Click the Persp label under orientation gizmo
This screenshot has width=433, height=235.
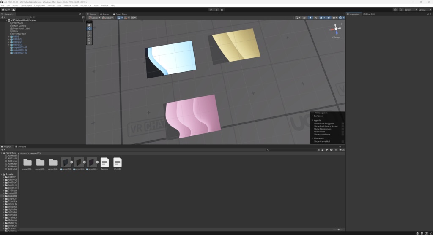(336, 37)
